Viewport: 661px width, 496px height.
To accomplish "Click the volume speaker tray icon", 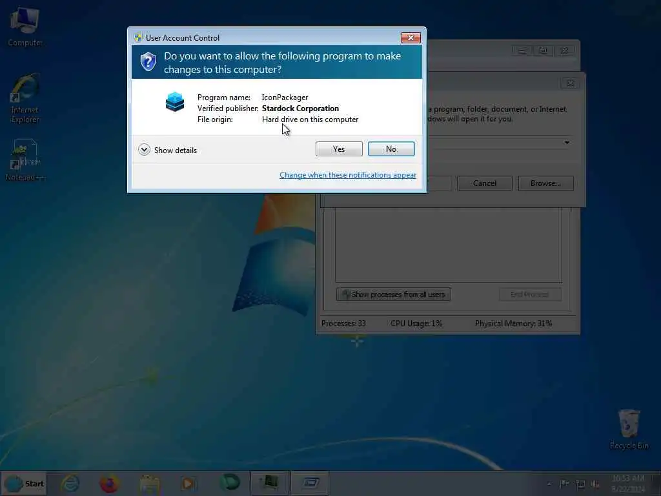I will coord(595,484).
